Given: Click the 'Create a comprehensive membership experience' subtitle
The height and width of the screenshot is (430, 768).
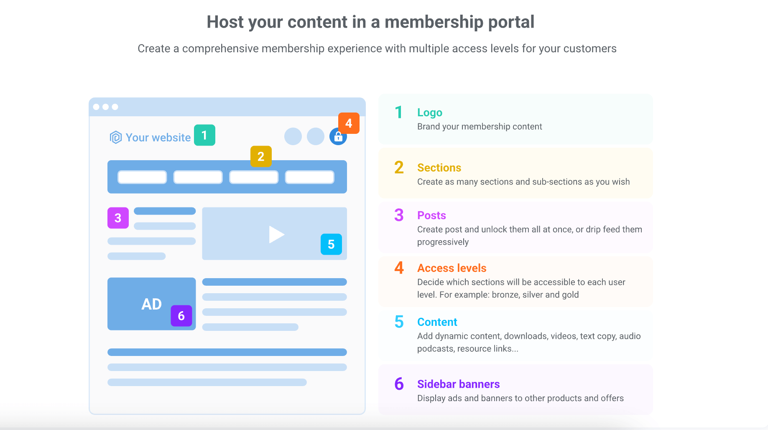Looking at the screenshot, I should click(377, 49).
